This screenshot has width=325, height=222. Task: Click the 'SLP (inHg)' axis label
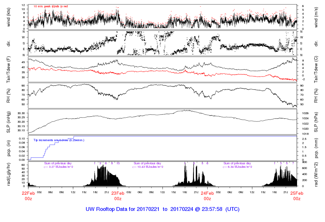(x=9, y=122)
